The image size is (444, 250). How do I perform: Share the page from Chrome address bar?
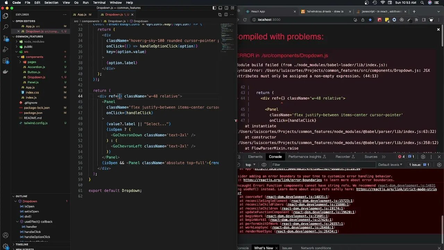[363, 20]
